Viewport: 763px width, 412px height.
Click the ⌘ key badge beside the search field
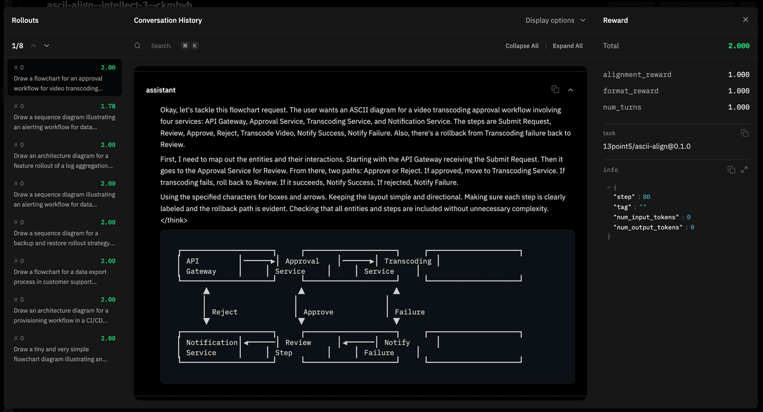click(184, 45)
